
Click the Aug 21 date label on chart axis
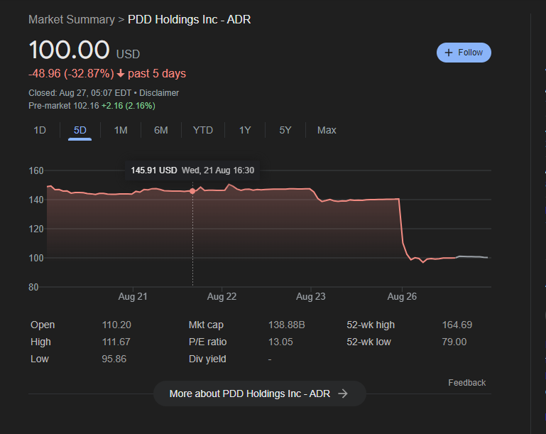[133, 296]
